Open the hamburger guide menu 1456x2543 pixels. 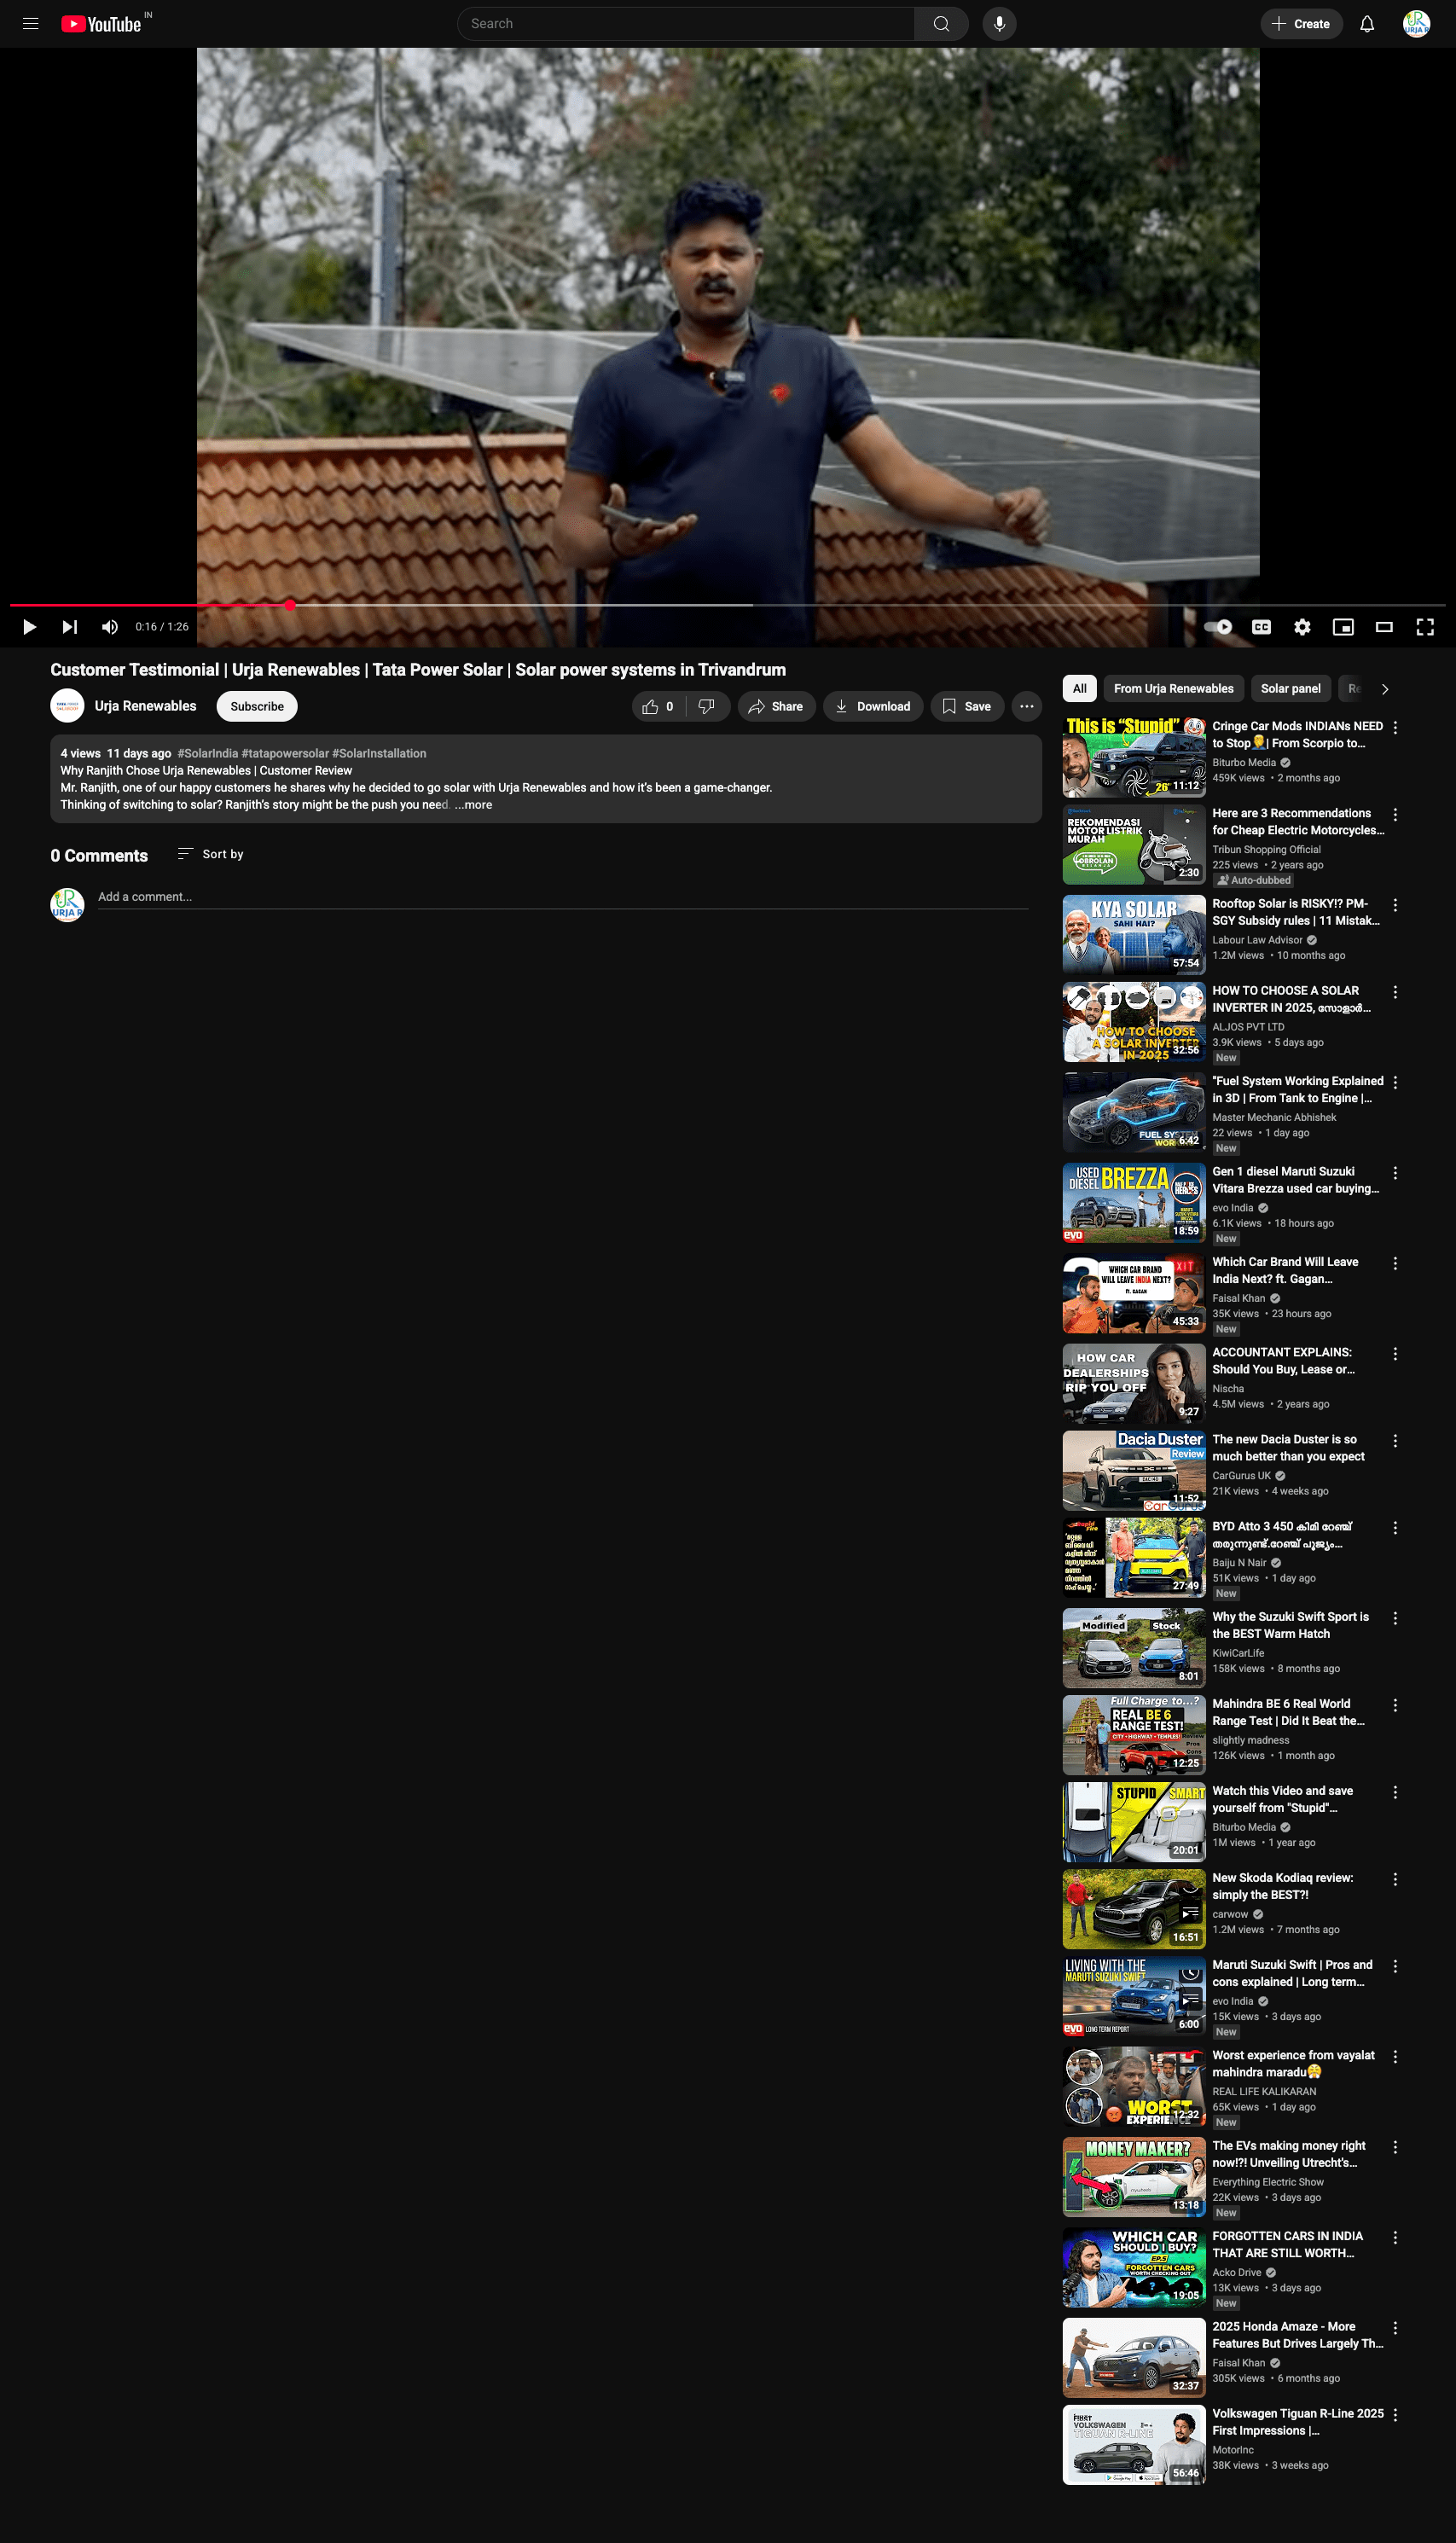31,24
